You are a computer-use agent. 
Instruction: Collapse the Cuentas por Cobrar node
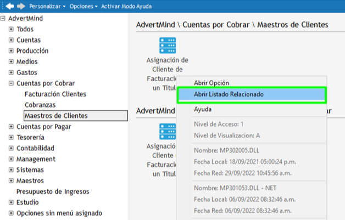tap(11, 83)
